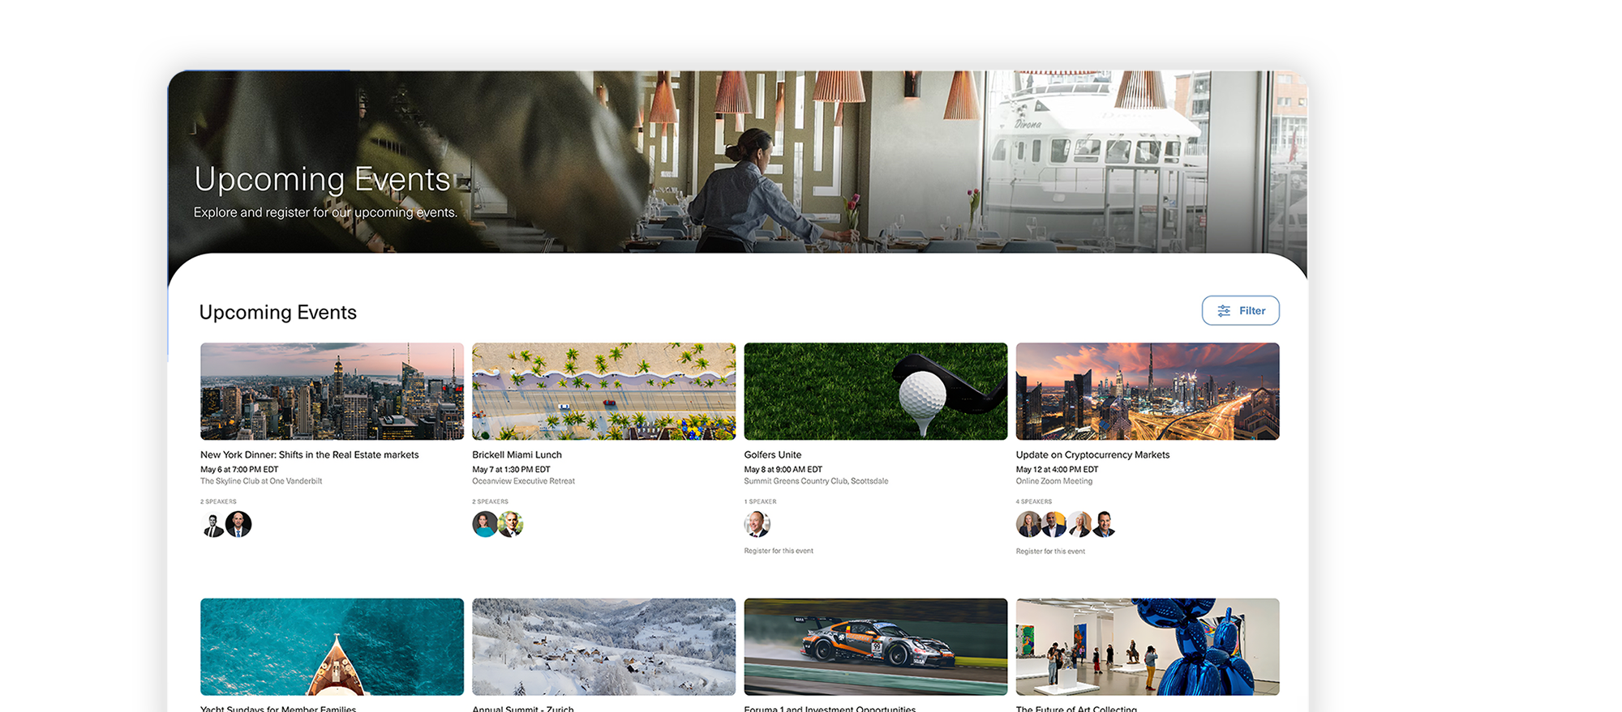The height and width of the screenshot is (712, 1622).
Task: Click first speaker avatar of Cryptocurrency Markets
Action: tap(1028, 524)
